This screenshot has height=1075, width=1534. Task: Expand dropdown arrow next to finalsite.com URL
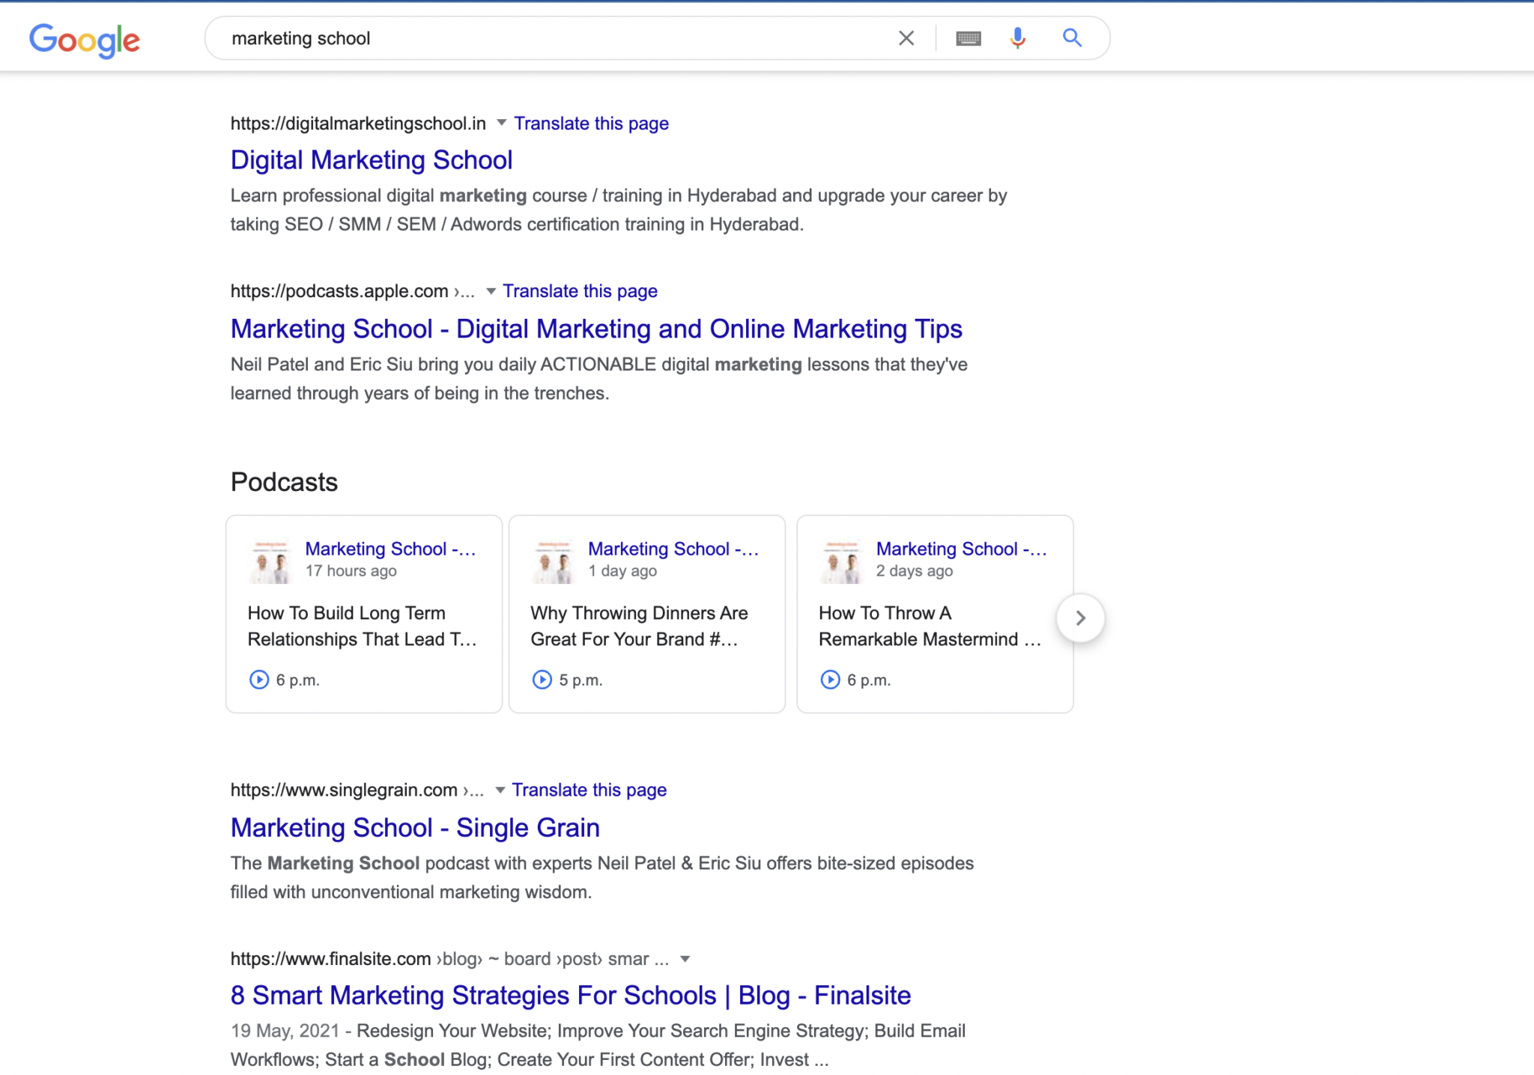(x=685, y=959)
